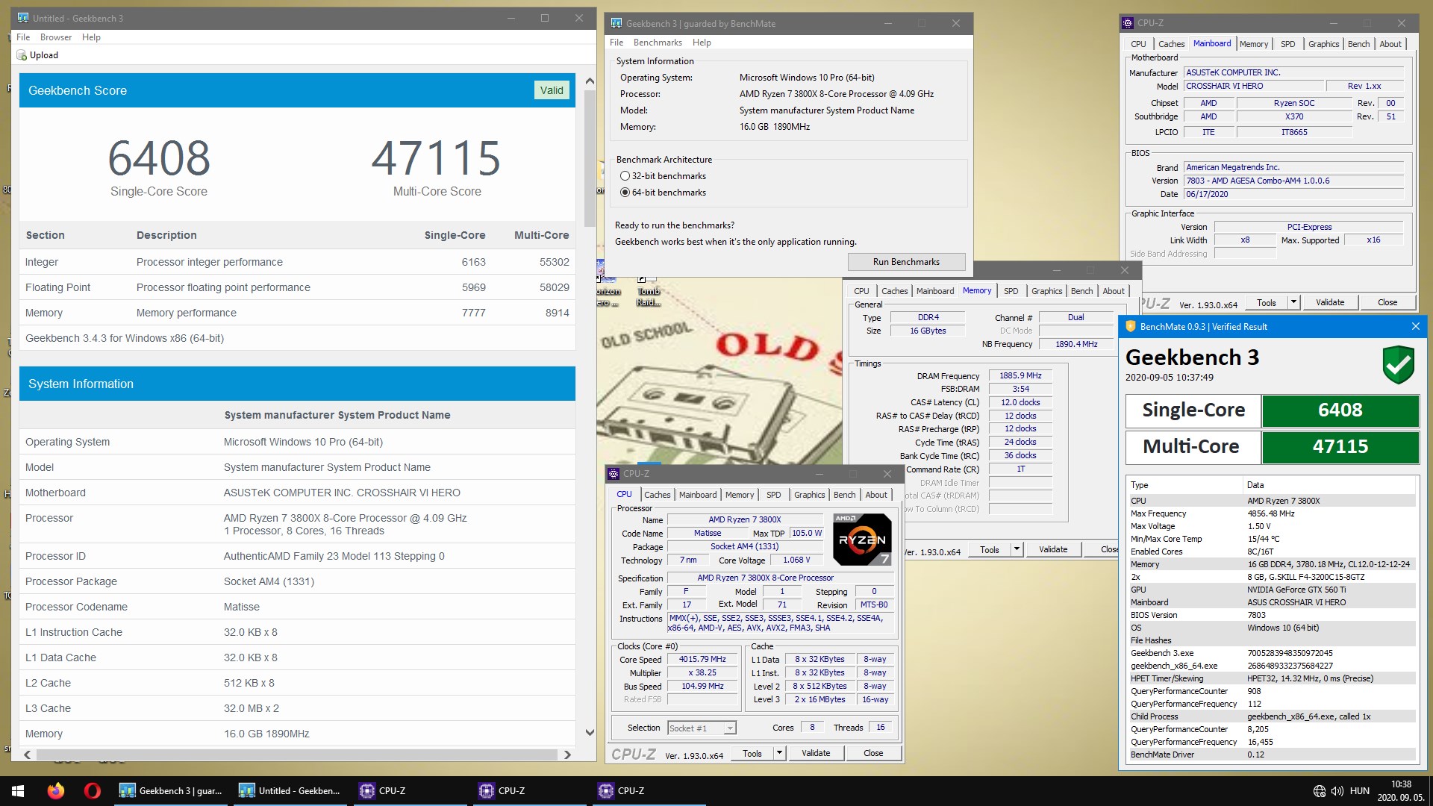Expand Tools dropdown arrow in CPU window
Screen dimensions: 1433x806
[779, 753]
